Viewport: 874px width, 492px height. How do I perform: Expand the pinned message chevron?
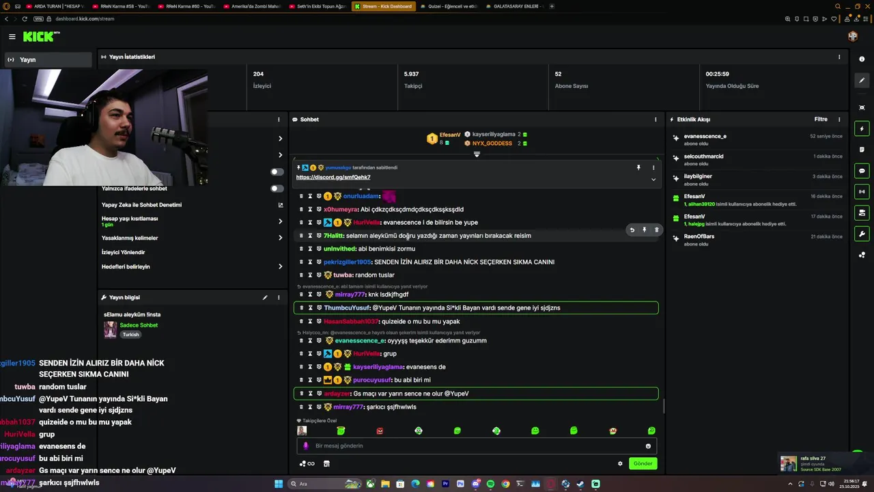[653, 180]
